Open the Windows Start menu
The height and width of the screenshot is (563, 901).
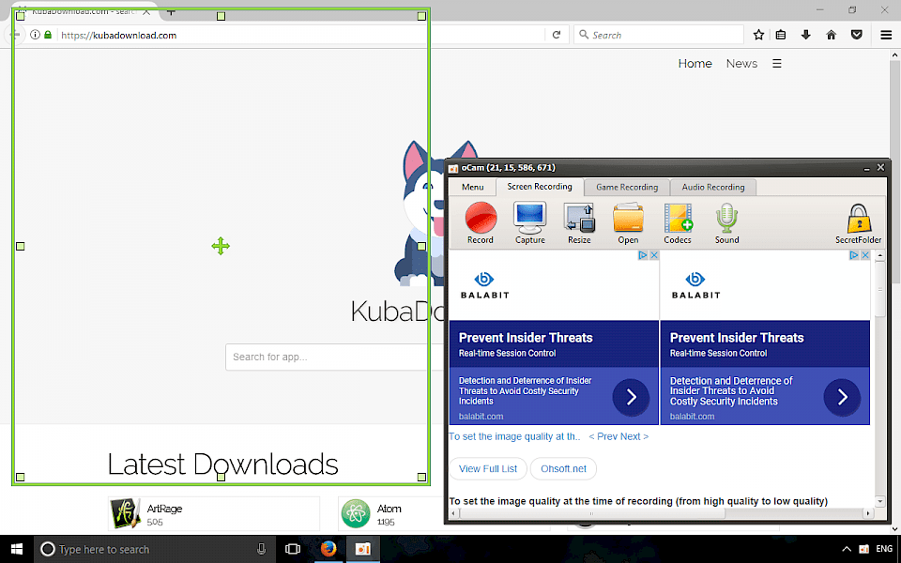[x=17, y=549]
